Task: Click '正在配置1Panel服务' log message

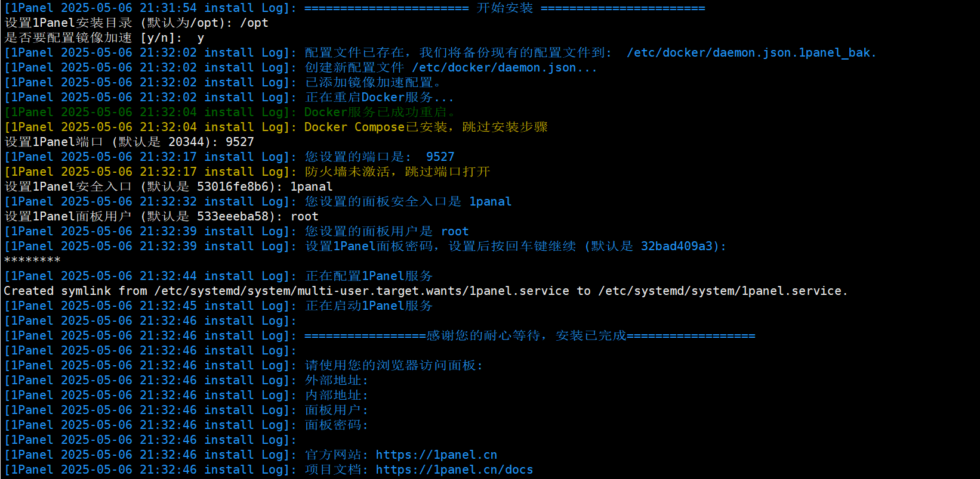Action: 369,276
